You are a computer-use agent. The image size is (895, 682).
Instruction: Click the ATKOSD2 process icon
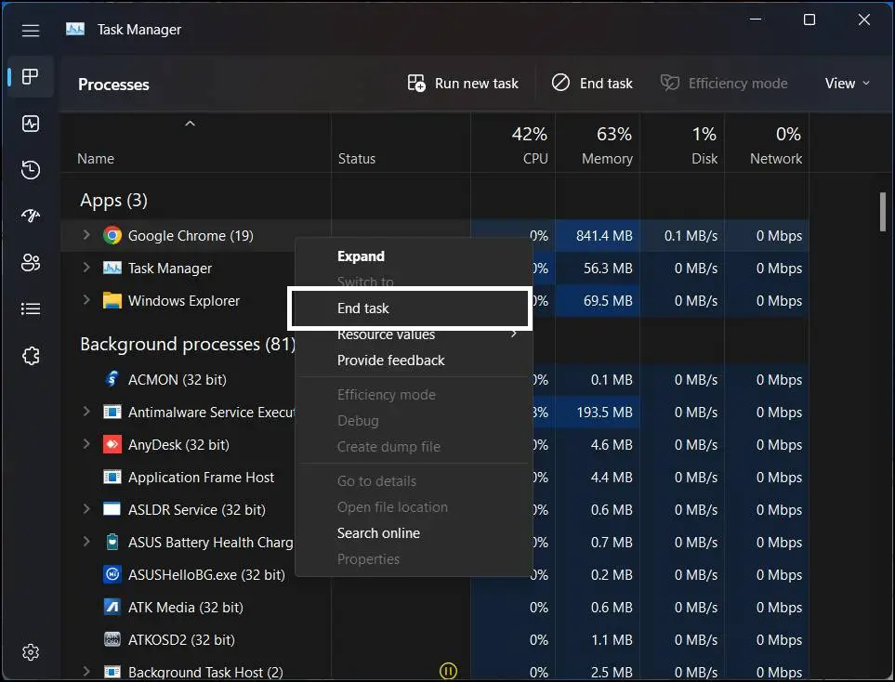tap(112, 640)
